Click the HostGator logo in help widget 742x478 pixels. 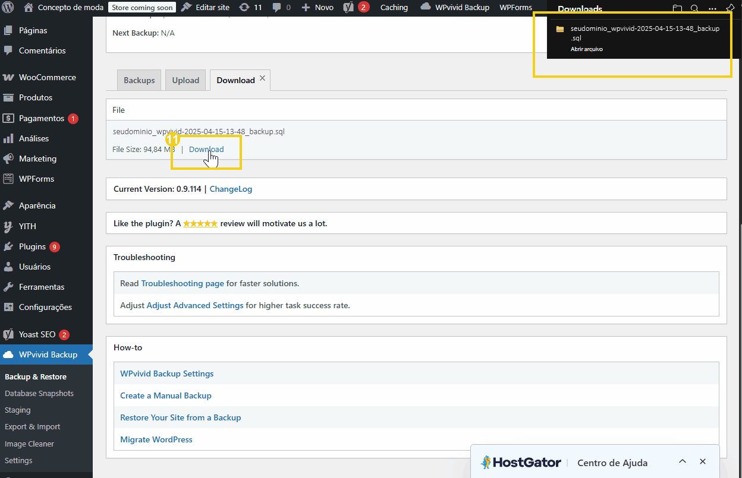click(521, 462)
